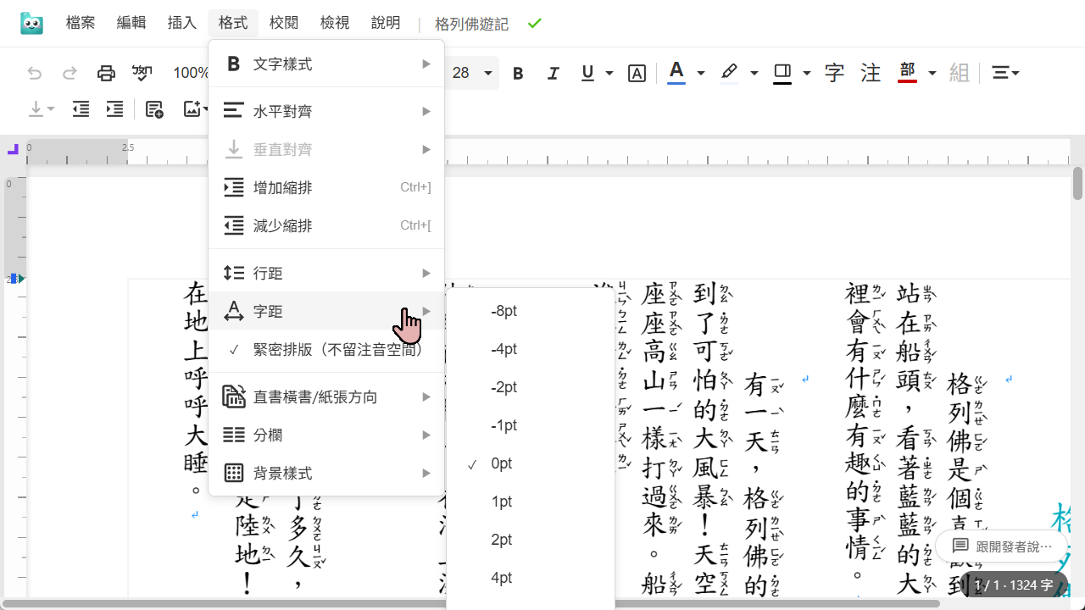
Task: Click the insert image icon
Action: (x=192, y=108)
